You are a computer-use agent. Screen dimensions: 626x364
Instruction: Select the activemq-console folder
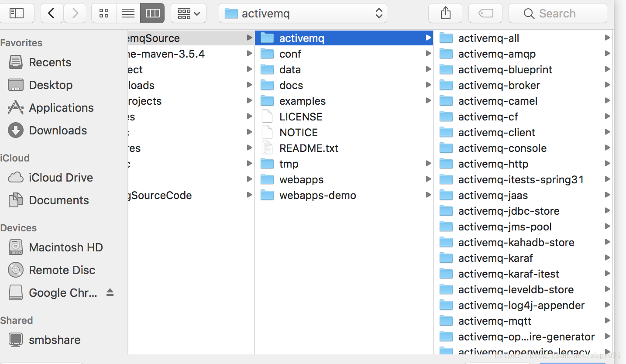pos(523,148)
